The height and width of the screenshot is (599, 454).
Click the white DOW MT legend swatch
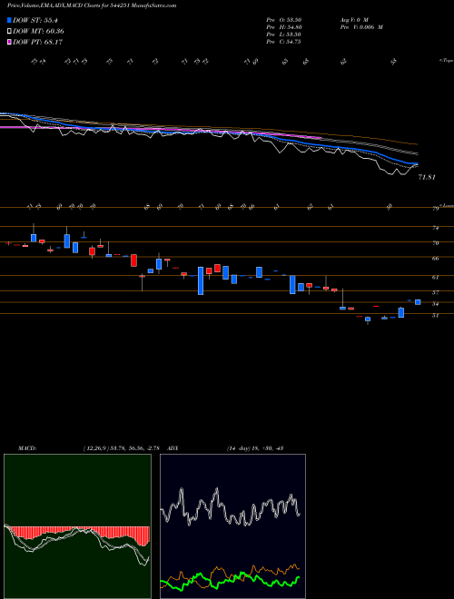click(x=10, y=31)
